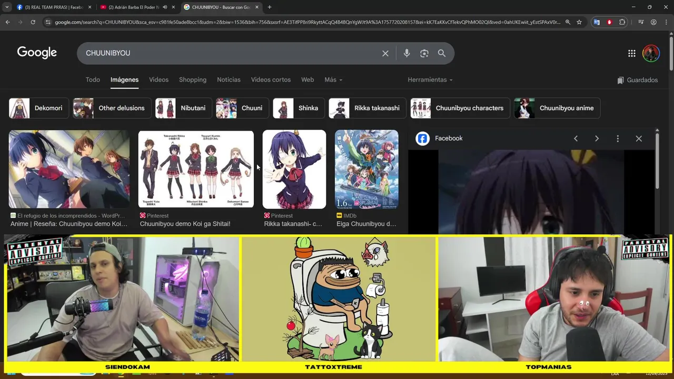The image size is (674, 379).
Task: Filter by Chuunibyou anime chip
Action: coord(557,108)
